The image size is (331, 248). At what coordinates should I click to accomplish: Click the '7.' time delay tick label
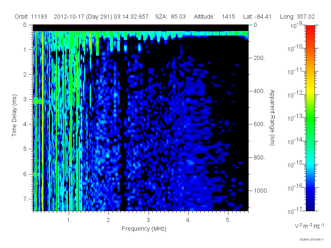point(26,199)
